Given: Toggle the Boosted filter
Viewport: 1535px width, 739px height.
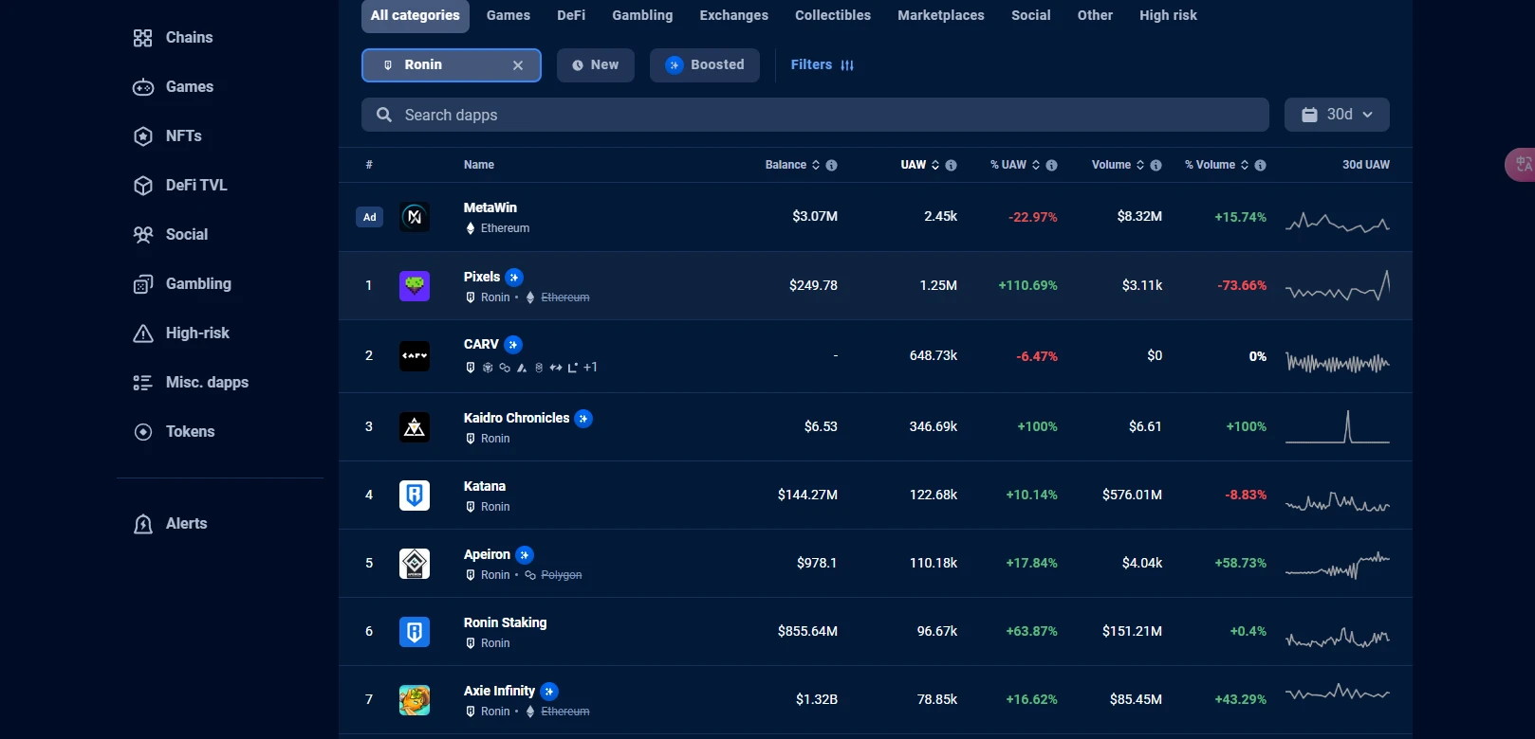Looking at the screenshot, I should [x=705, y=65].
